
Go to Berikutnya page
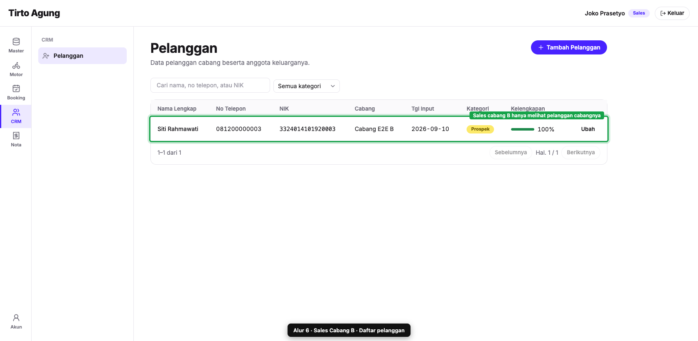[x=581, y=153]
